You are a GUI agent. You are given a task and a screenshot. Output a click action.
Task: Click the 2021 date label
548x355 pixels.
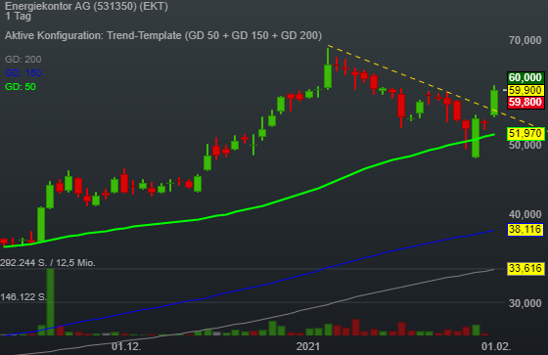pyautogui.click(x=308, y=346)
